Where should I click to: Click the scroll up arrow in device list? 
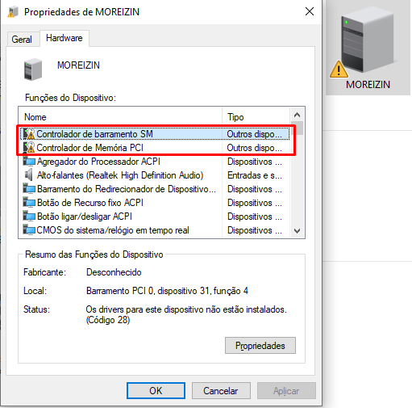pos(297,115)
